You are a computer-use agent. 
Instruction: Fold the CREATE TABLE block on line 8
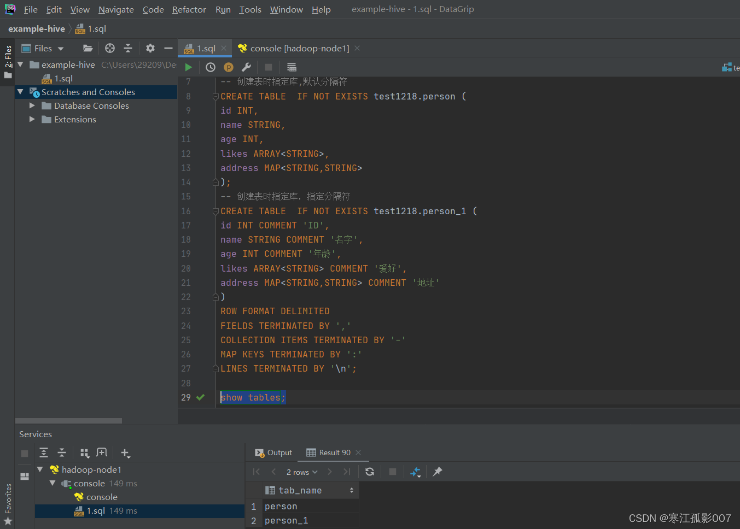point(215,97)
